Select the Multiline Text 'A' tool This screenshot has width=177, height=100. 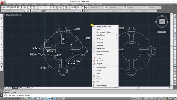coord(2,67)
